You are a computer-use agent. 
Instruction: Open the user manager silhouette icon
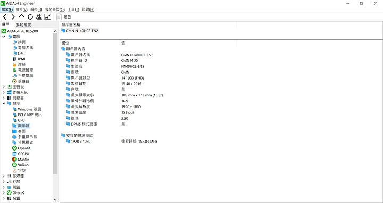tap(39, 17)
